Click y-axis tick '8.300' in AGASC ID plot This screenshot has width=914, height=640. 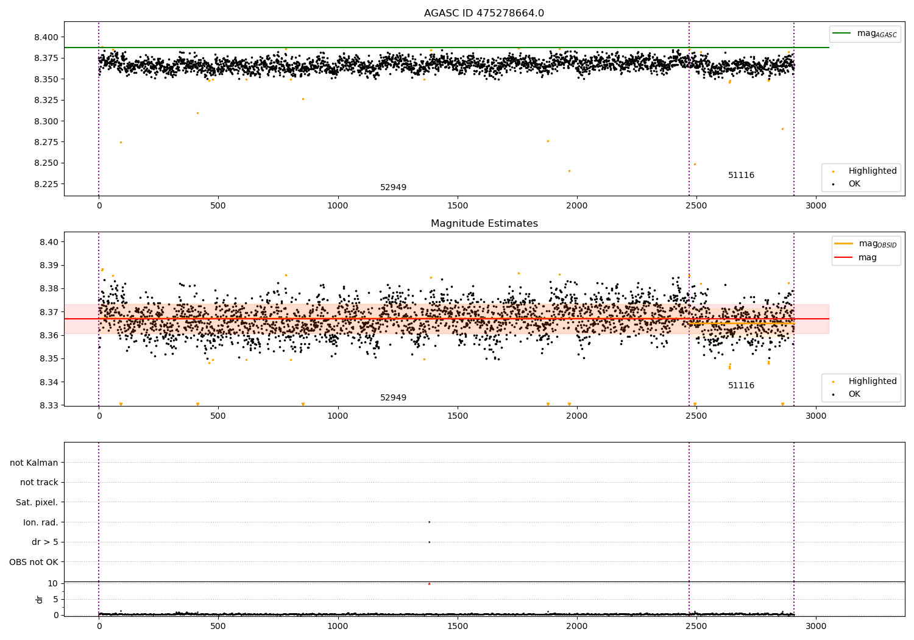click(x=46, y=121)
